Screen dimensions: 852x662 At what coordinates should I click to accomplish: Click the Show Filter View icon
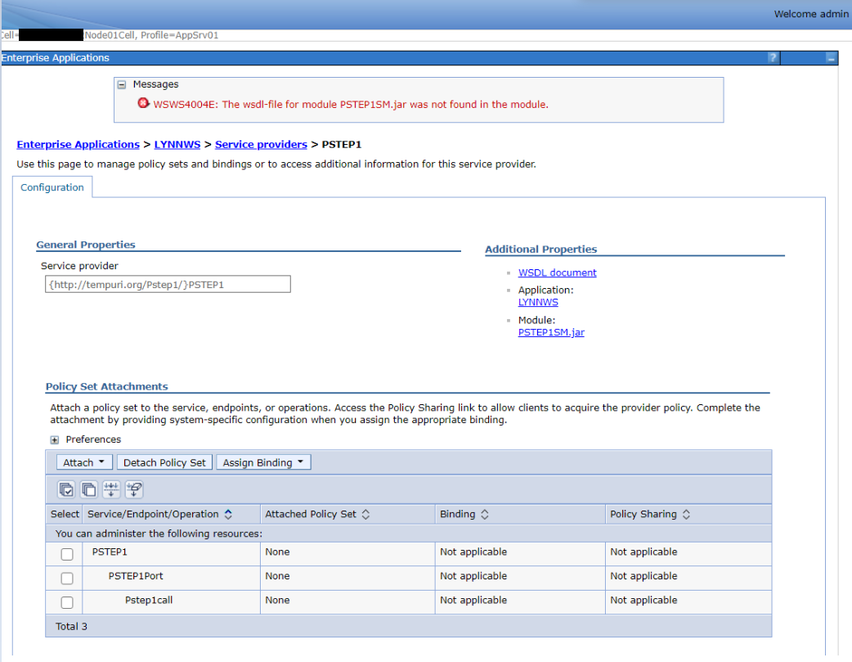tap(112, 489)
